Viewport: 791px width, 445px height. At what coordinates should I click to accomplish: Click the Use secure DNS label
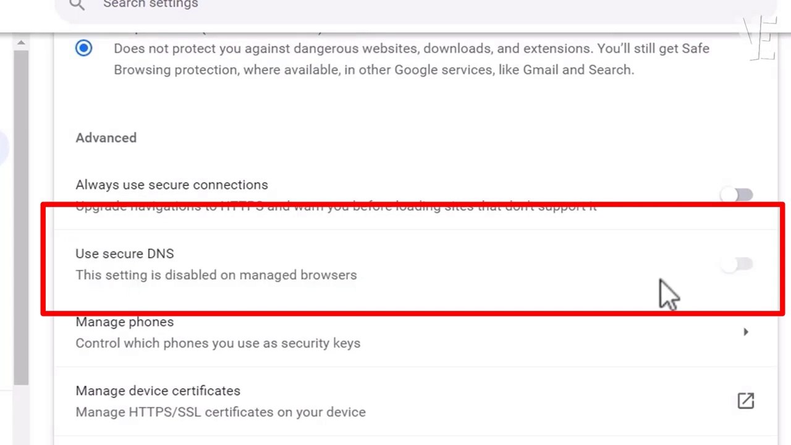(124, 254)
